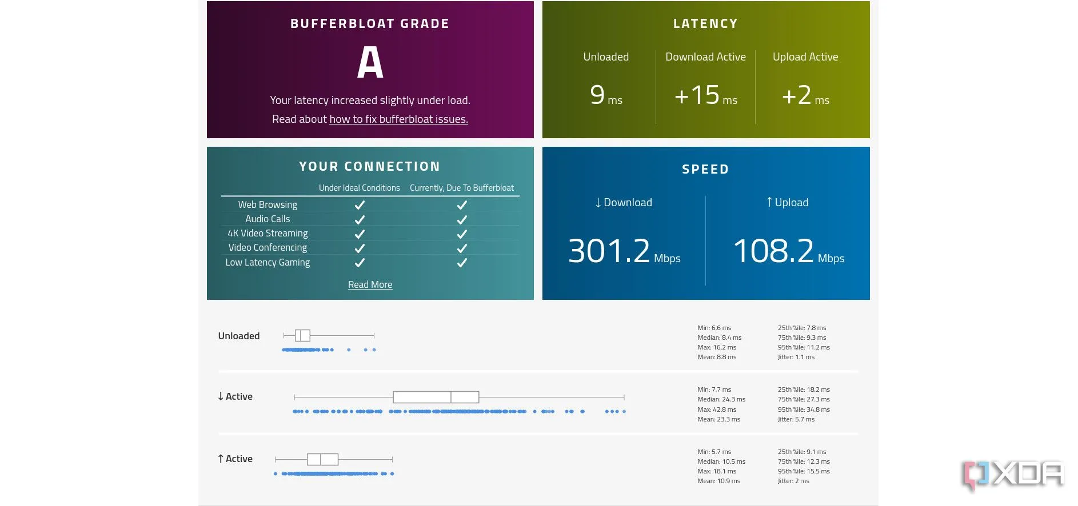This screenshot has width=1078, height=506.
Task: Select the Your latency increased slightly sentence
Action: [x=370, y=100]
